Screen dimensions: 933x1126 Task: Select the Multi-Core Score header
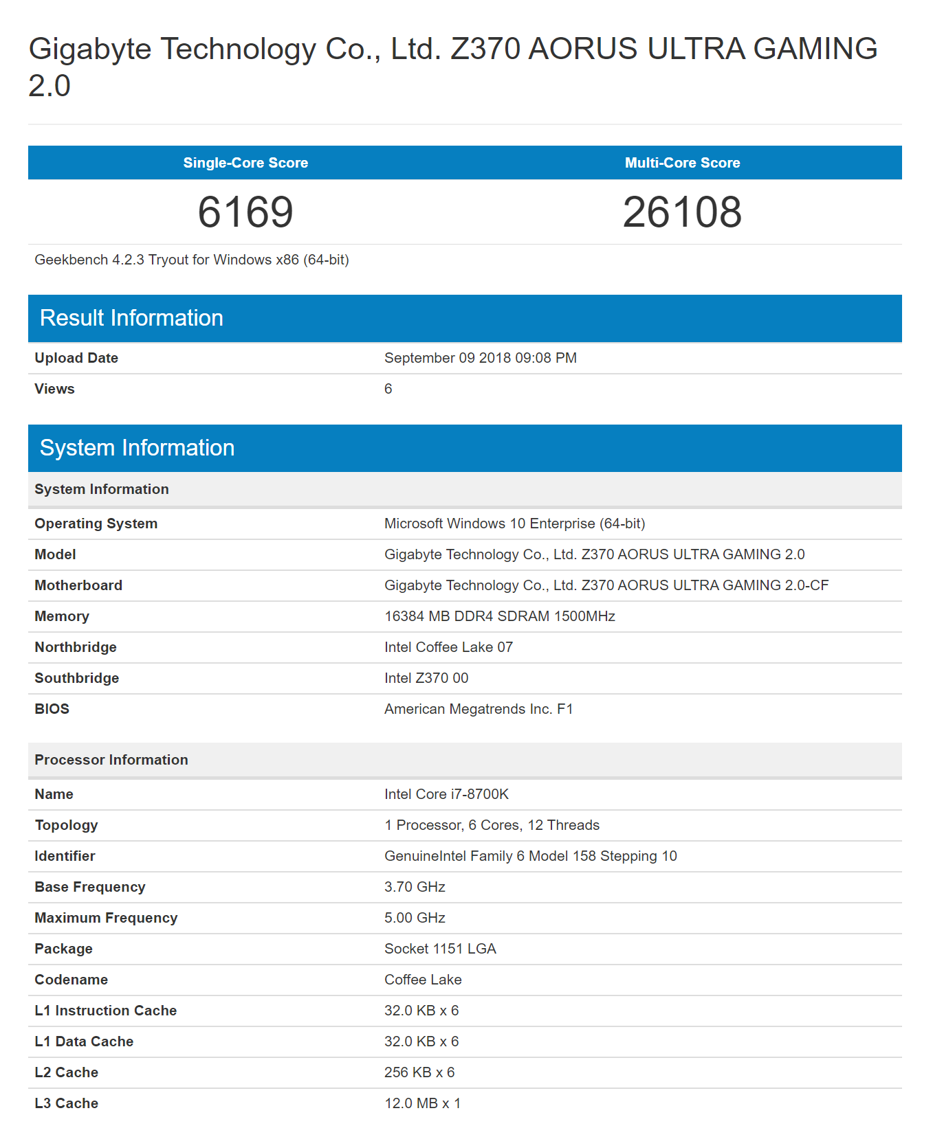682,163
